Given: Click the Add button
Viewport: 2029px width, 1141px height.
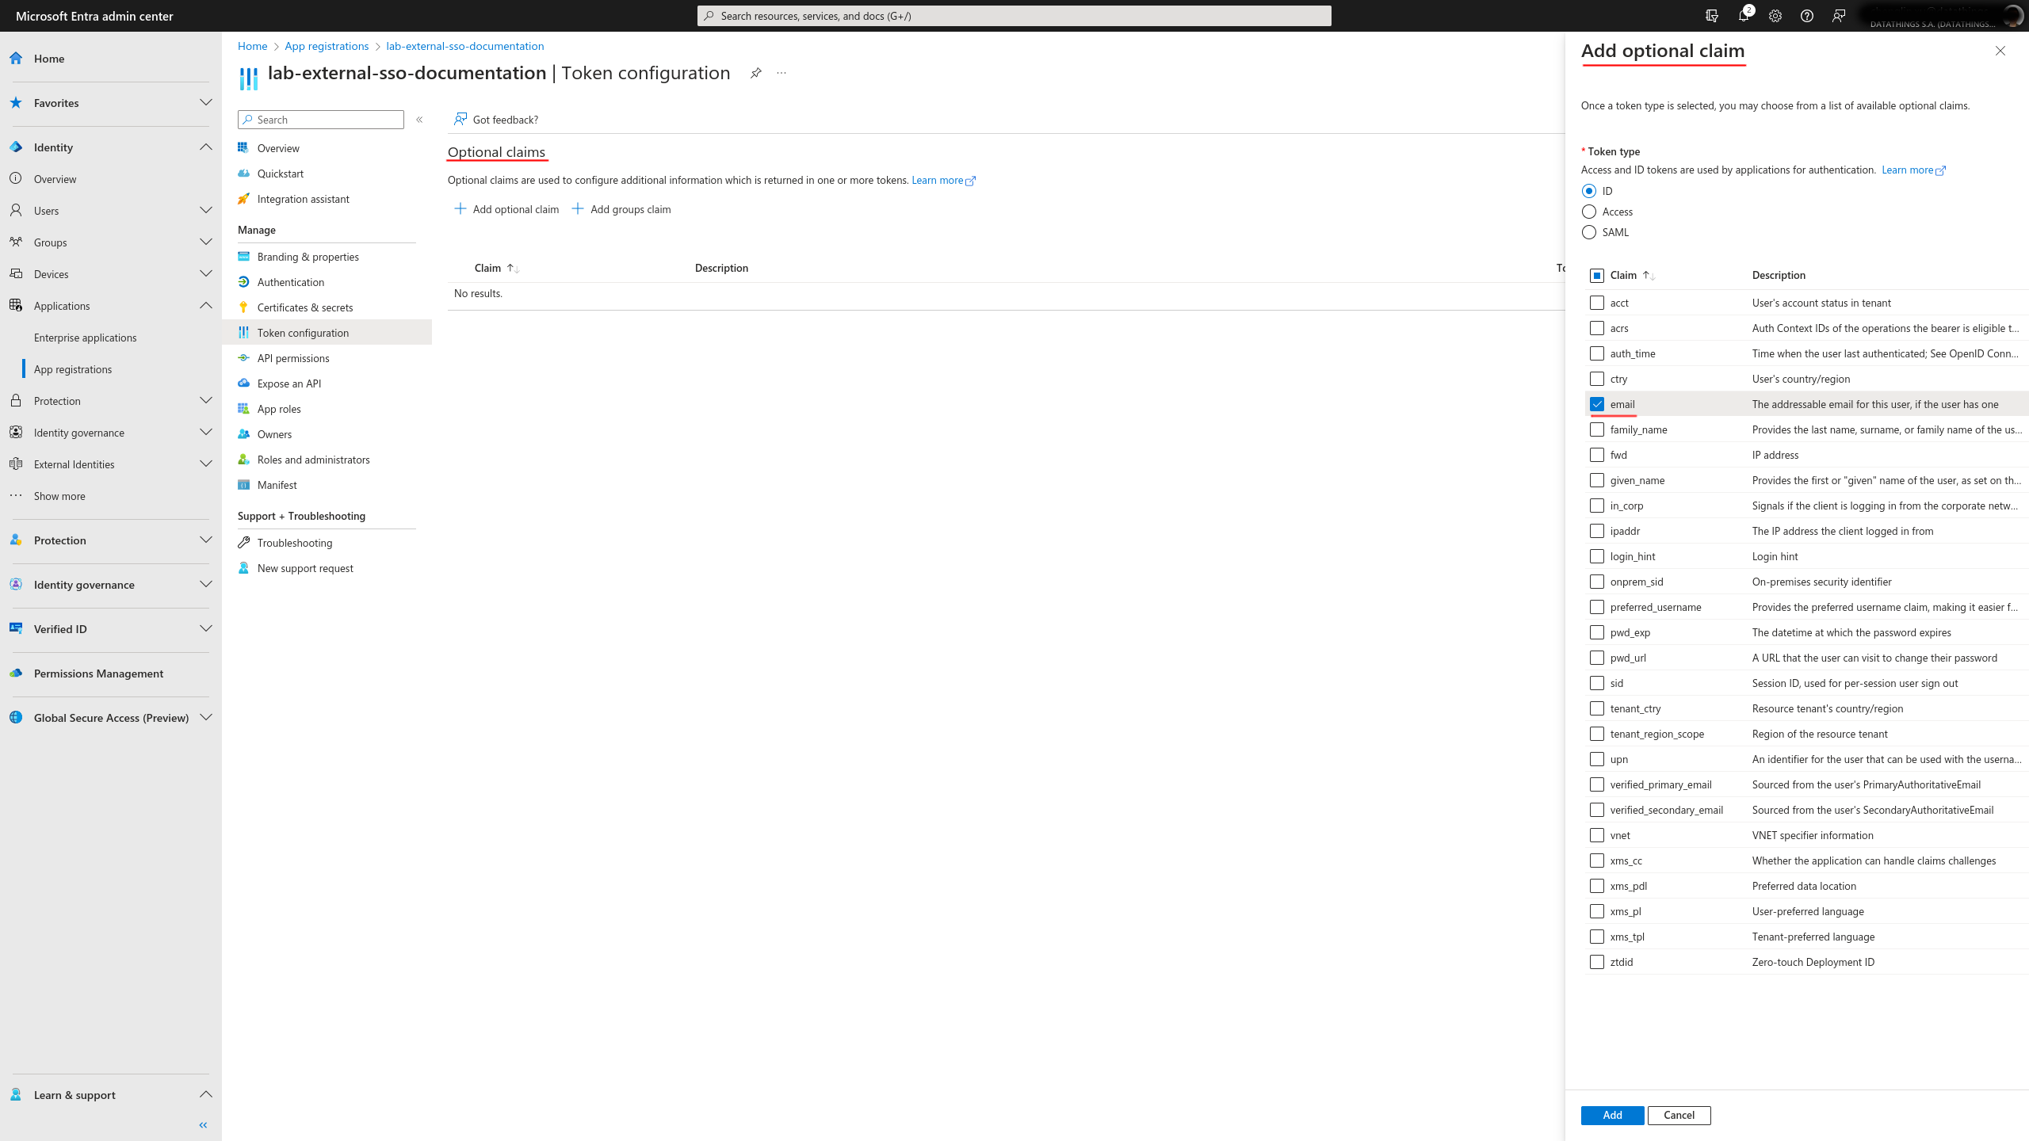Looking at the screenshot, I should coord(1612,1115).
